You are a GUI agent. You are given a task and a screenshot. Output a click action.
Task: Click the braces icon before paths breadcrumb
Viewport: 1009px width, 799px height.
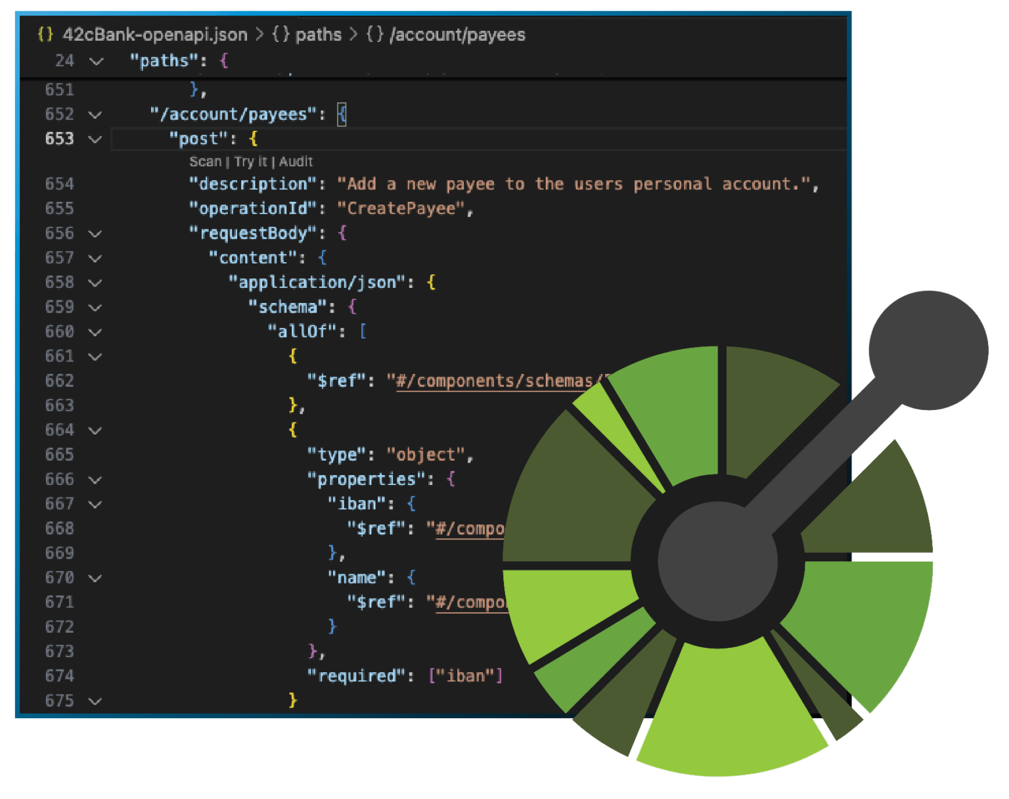coord(281,35)
